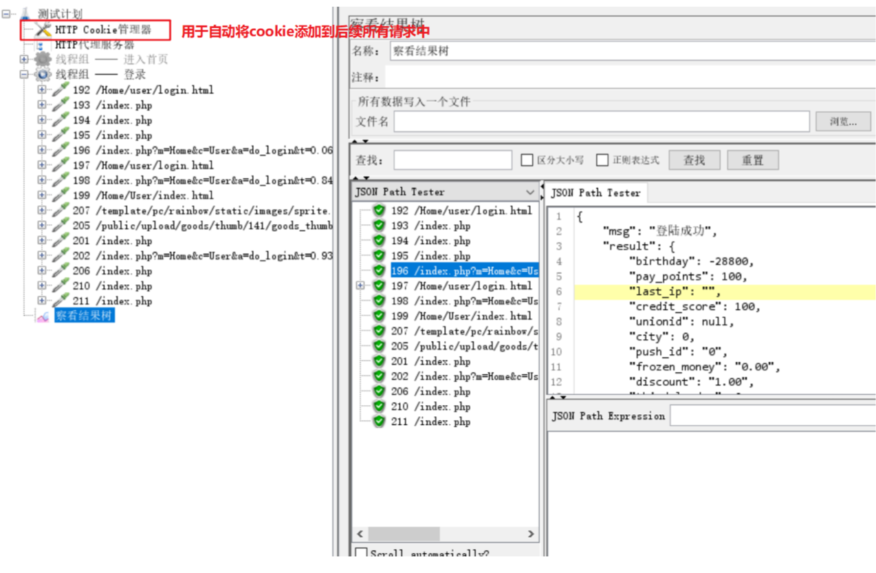876x573 pixels.
Task: Click JSON line "frozen_money": "0.00"
Action: coord(705,367)
